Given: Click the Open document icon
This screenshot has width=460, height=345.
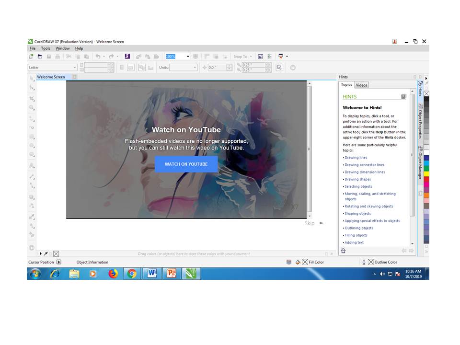Looking at the screenshot, I should (x=40, y=56).
